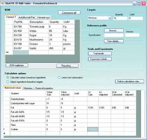The width and height of the screenshot is (147, 140).
Task: Click the 'Fat with PUFA' nutrient cell
Action: [x=28, y=121]
